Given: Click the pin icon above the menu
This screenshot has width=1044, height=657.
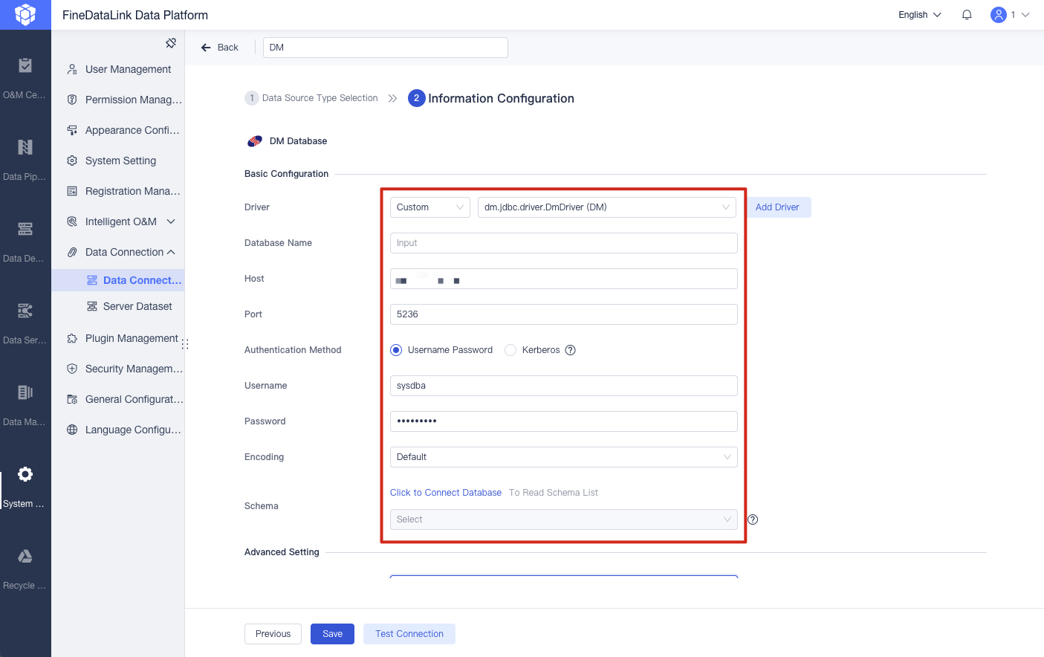Looking at the screenshot, I should pos(171,43).
